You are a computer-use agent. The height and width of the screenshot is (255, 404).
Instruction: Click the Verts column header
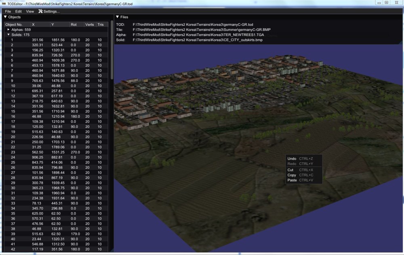(90, 25)
